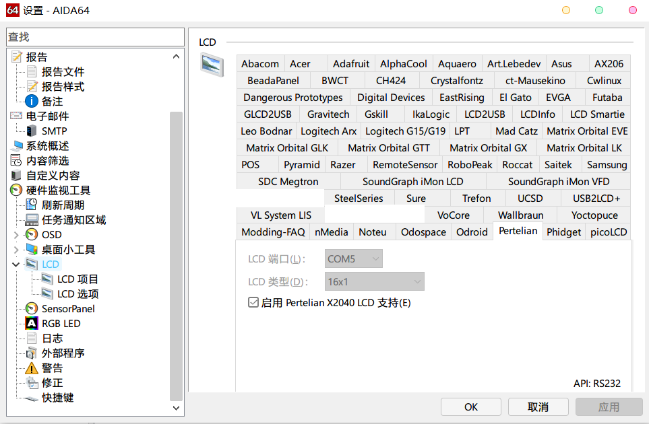Click the 报告样式 pencil icon

(32, 86)
